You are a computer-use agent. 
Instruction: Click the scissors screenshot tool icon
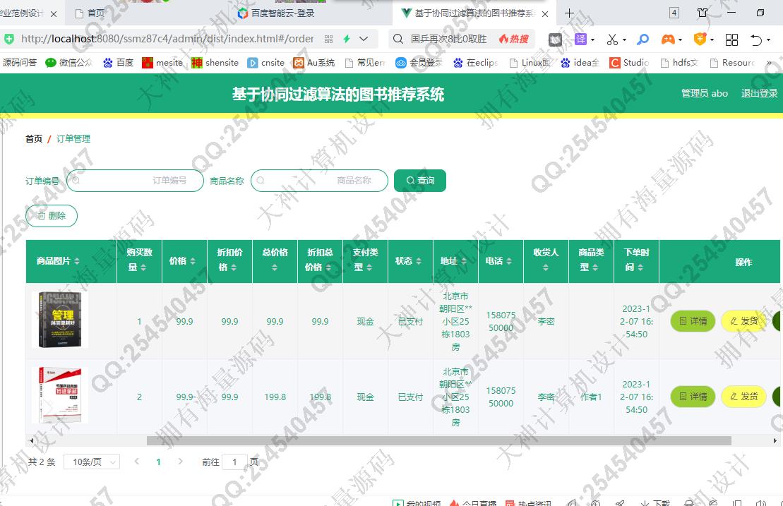click(611, 40)
